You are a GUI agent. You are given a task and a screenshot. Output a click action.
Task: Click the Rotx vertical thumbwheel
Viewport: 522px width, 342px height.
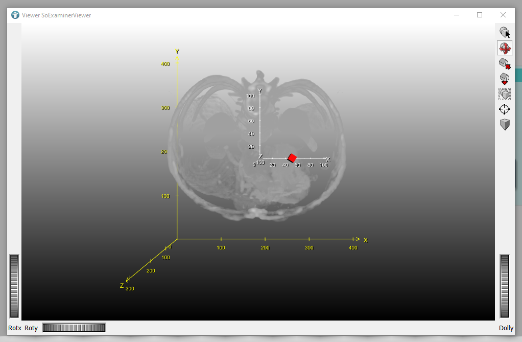14,286
